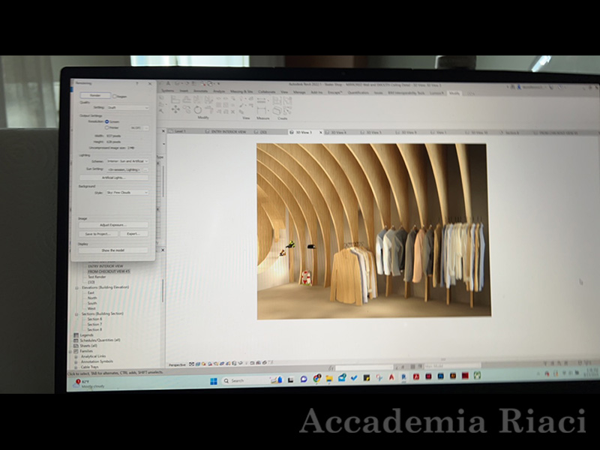
Task: Open the printer DPI dropdown
Action: click(139, 127)
